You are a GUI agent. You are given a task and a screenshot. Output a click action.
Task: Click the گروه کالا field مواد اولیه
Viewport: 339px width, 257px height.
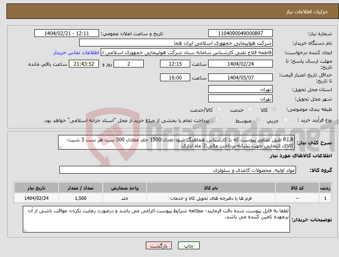178,170
